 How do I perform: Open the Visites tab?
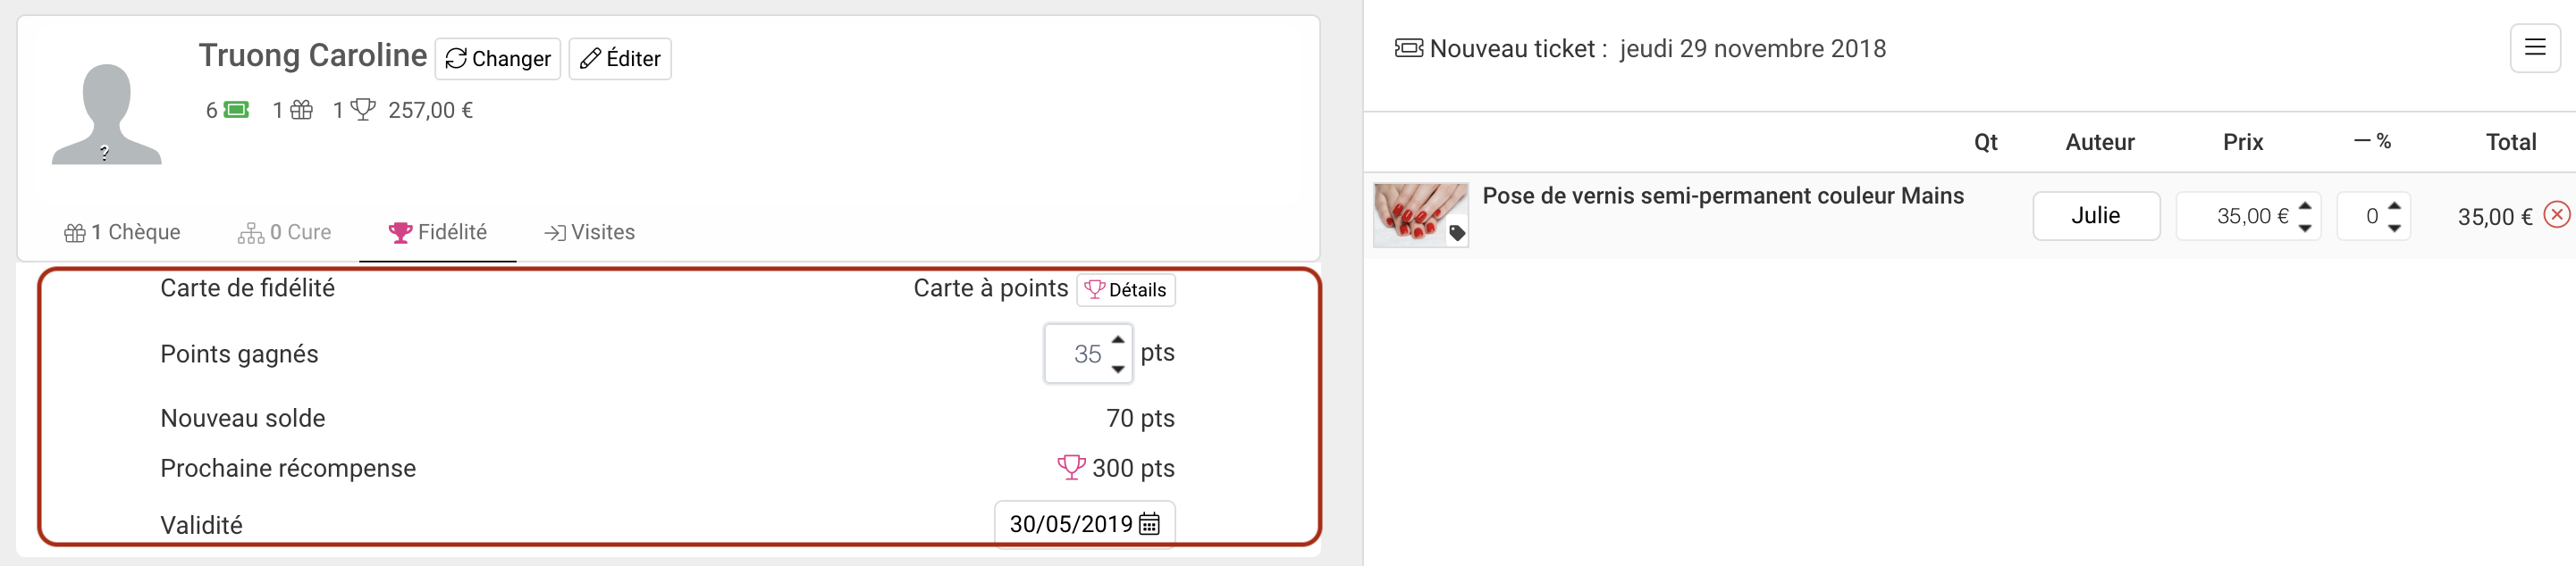[x=589, y=233]
